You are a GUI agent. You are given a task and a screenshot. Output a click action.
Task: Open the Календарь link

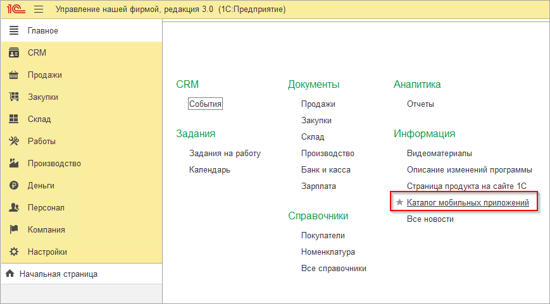click(x=209, y=170)
